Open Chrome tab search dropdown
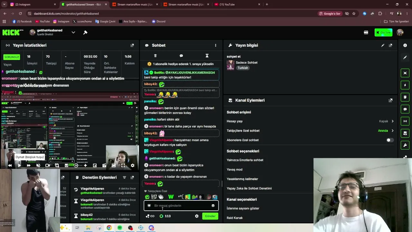This screenshot has height=232, width=412. (4, 5)
